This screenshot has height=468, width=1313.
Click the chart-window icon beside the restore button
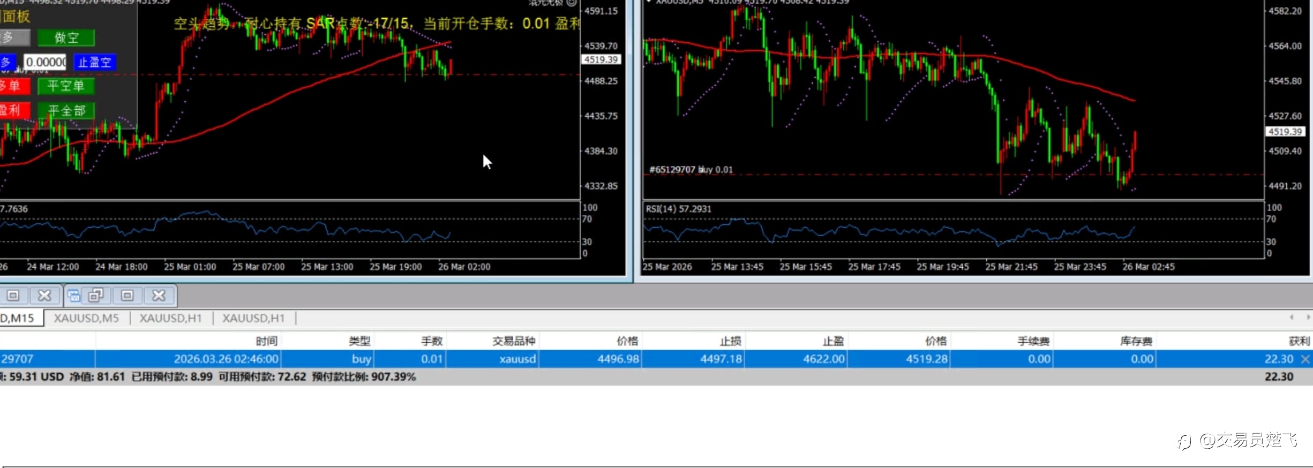[74, 296]
